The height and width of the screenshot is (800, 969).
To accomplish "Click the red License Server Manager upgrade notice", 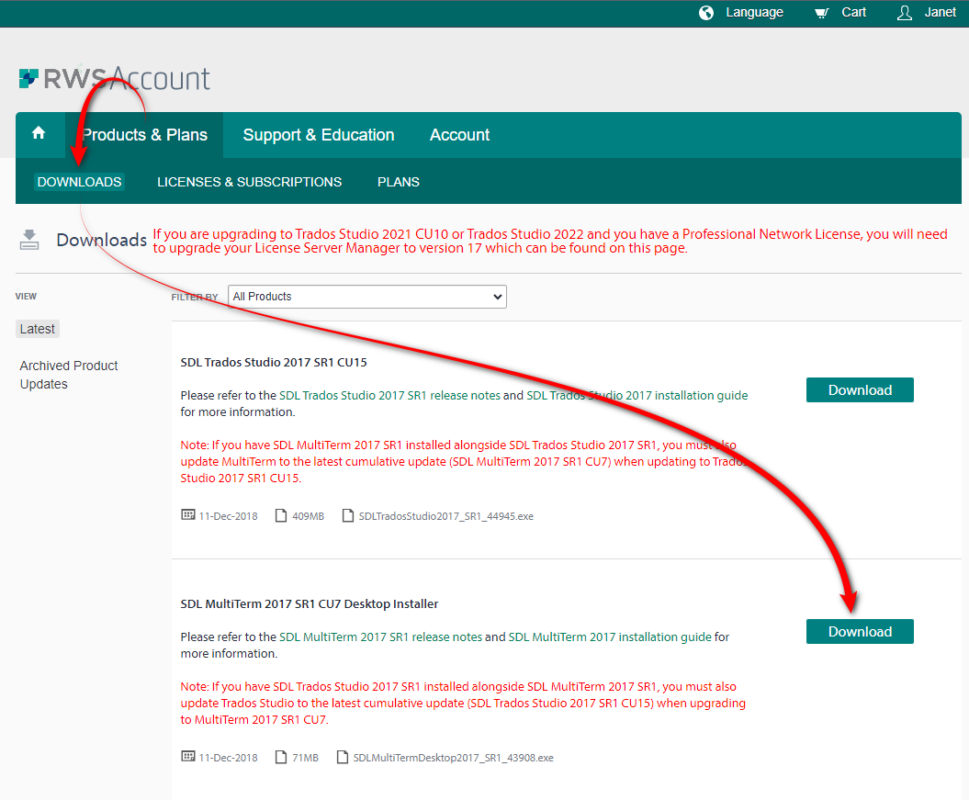I will 550,241.
